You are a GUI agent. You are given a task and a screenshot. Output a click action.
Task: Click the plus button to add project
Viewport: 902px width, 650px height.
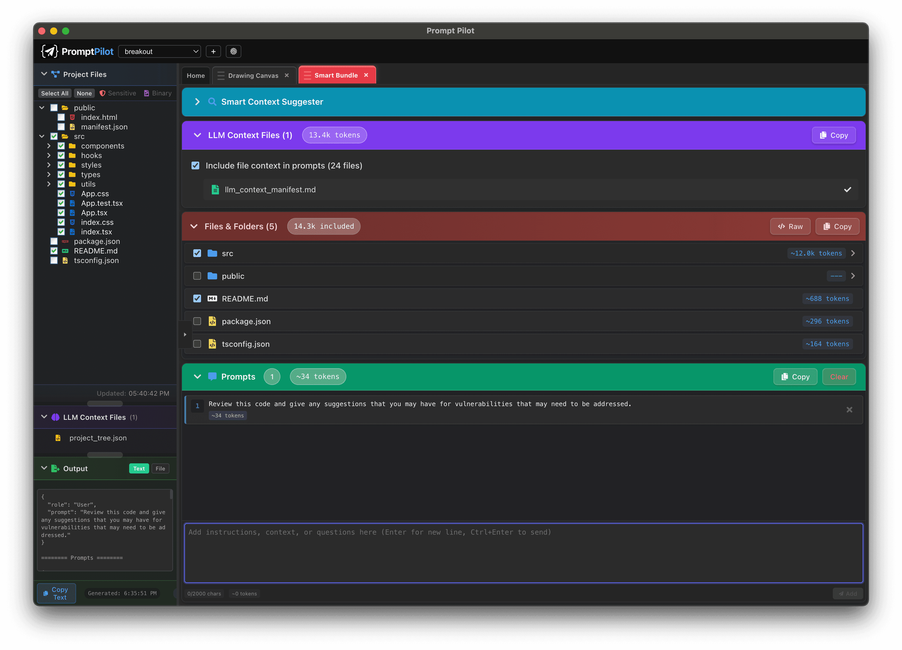pyautogui.click(x=214, y=51)
